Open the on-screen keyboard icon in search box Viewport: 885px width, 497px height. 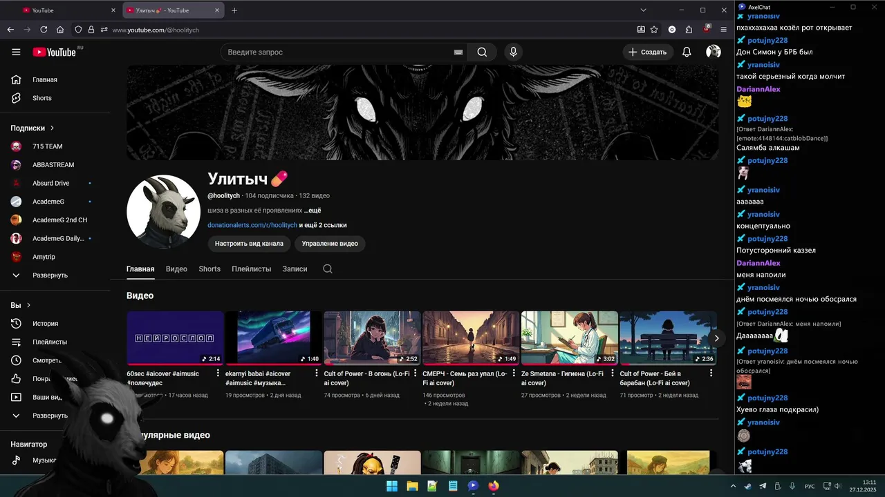click(458, 52)
